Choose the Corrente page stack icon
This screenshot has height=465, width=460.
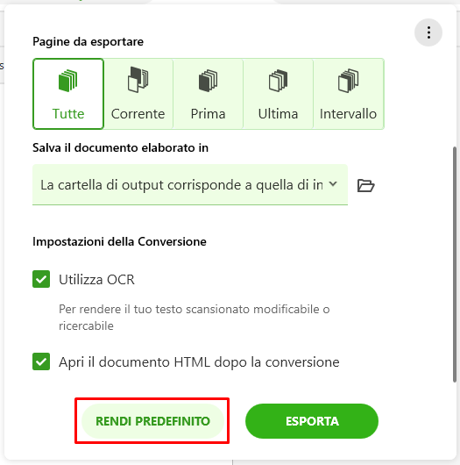[138, 80]
